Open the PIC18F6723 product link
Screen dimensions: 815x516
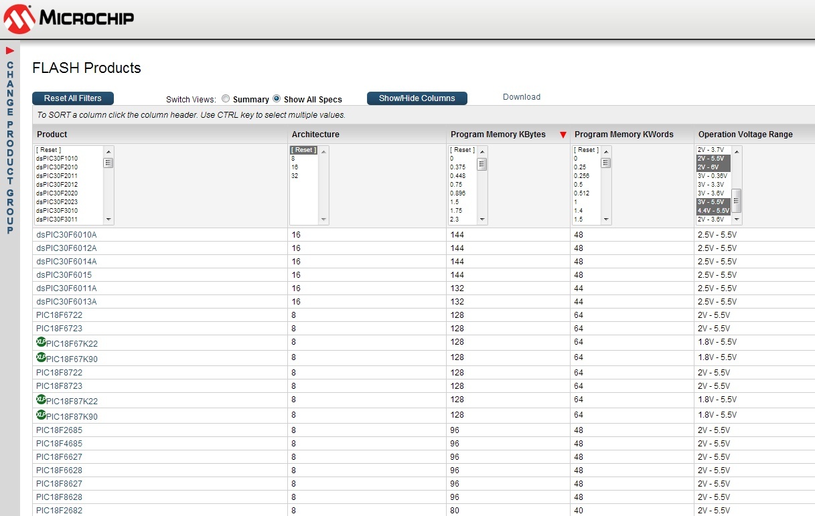tap(60, 329)
